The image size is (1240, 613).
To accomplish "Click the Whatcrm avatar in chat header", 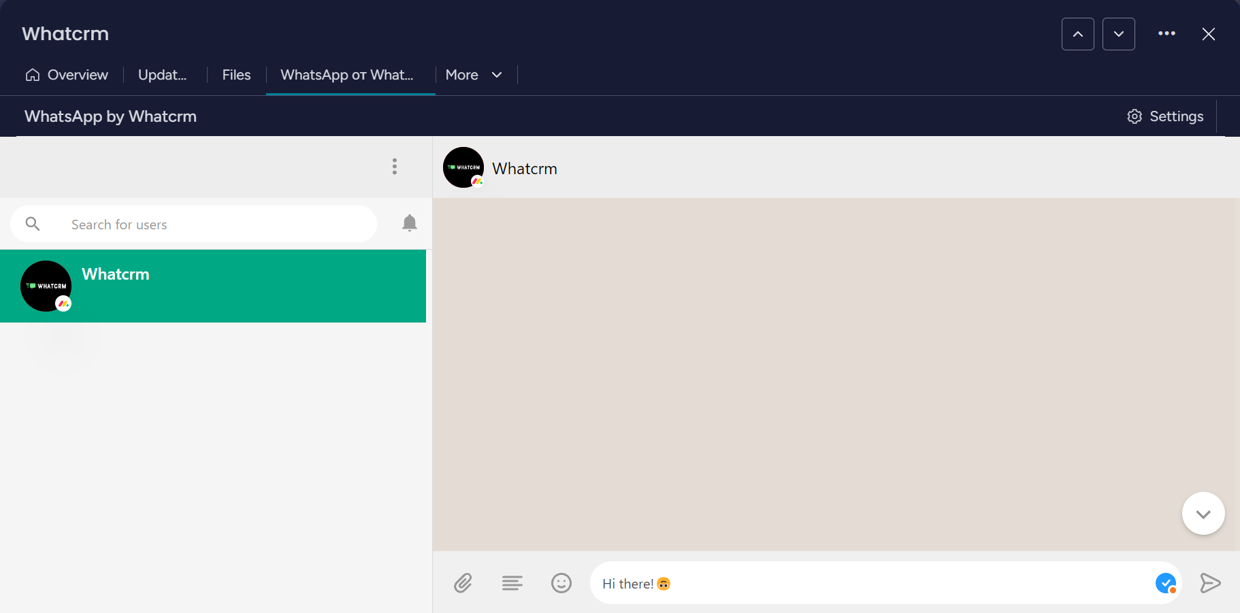I will (463, 167).
